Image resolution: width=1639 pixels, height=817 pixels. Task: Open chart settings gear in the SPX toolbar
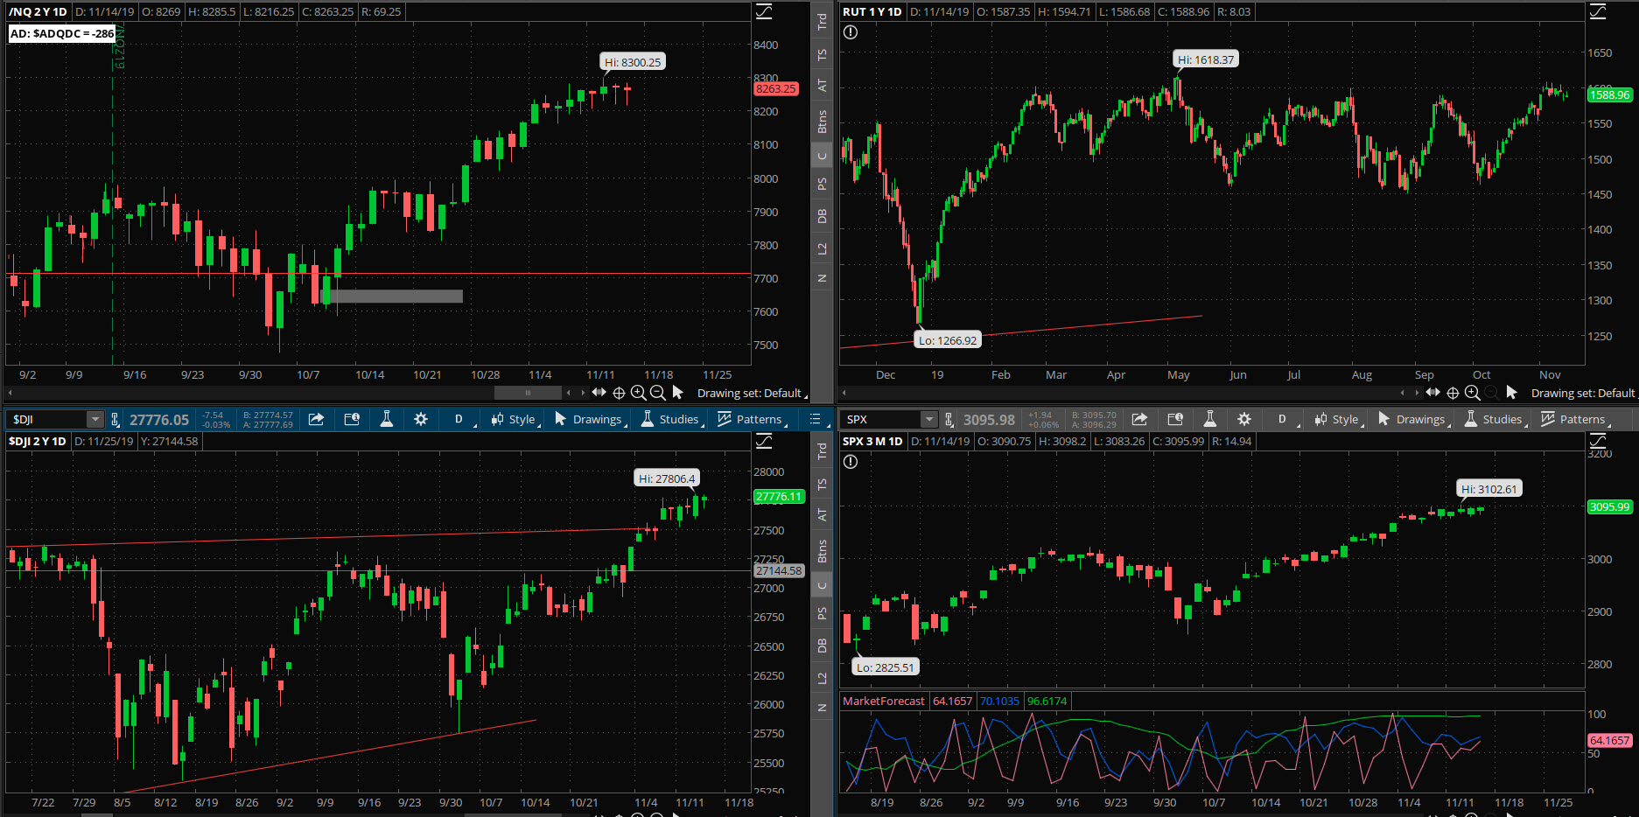click(x=1244, y=419)
